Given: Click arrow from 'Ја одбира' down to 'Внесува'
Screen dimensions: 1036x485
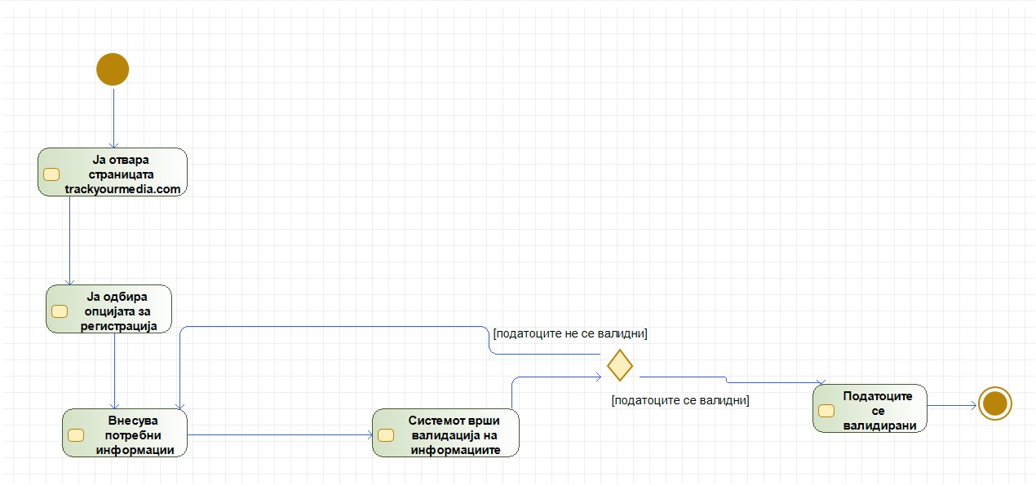Looking at the screenshot, I should pos(114,371).
